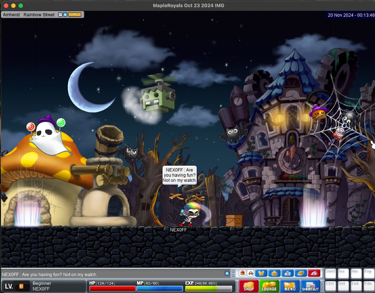Open the SHORTCUT panel
The height and width of the screenshot is (293, 375).
pos(310,286)
